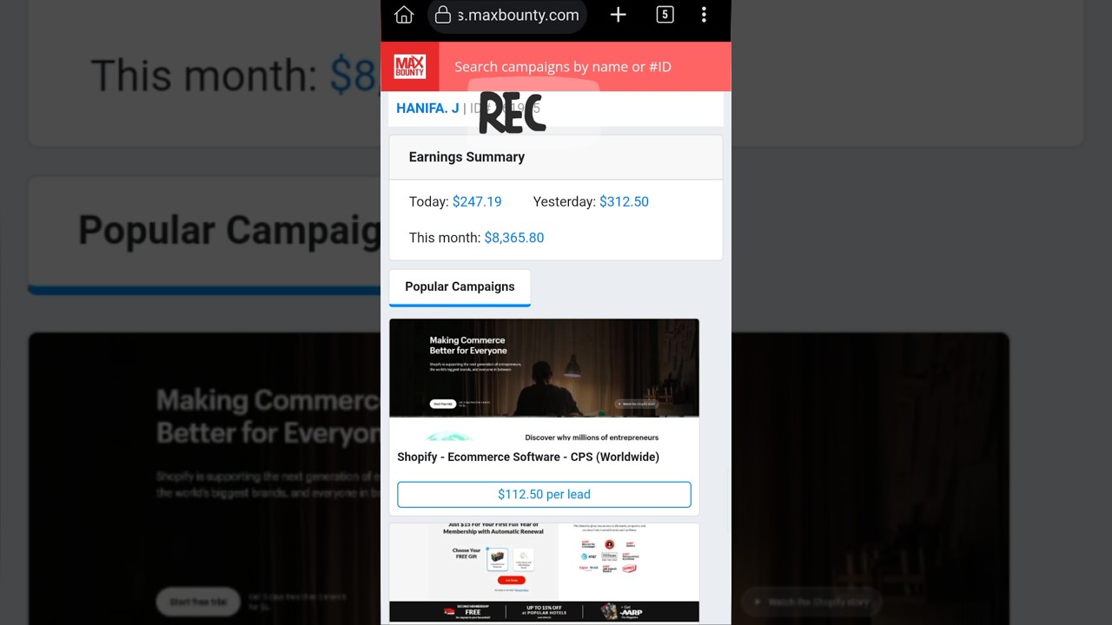Click the $112.50 per lead button

(544, 495)
